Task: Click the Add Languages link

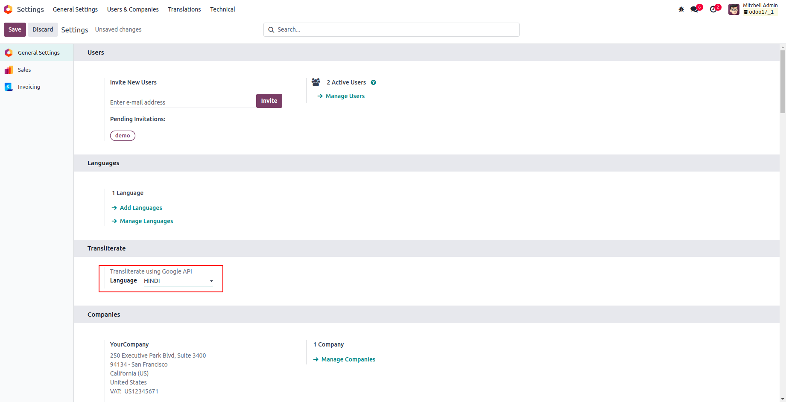Action: pos(141,208)
